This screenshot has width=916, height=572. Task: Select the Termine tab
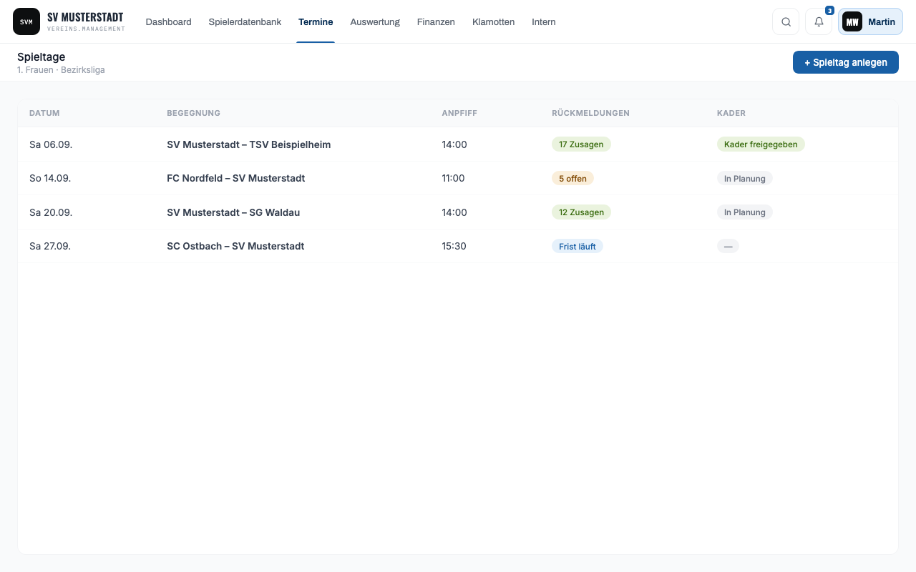316,21
